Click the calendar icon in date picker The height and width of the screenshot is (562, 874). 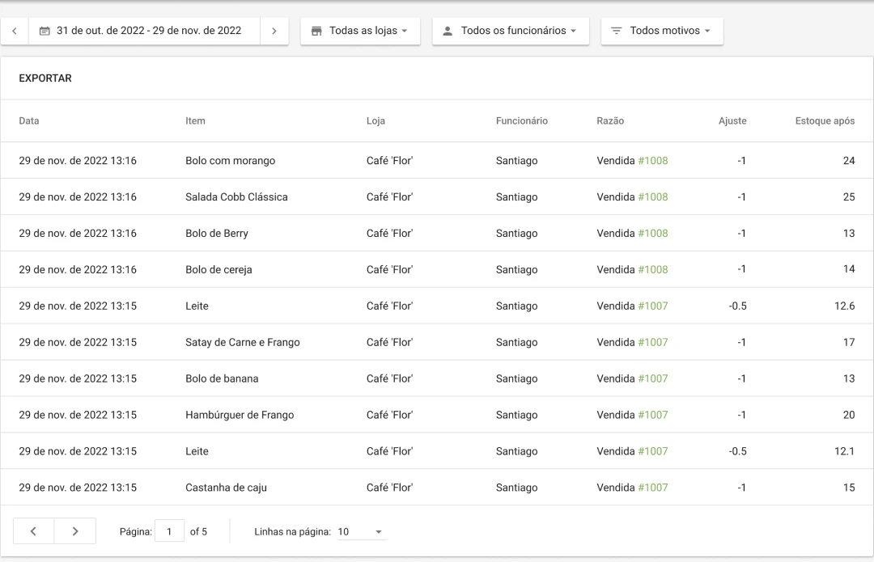[x=45, y=32]
